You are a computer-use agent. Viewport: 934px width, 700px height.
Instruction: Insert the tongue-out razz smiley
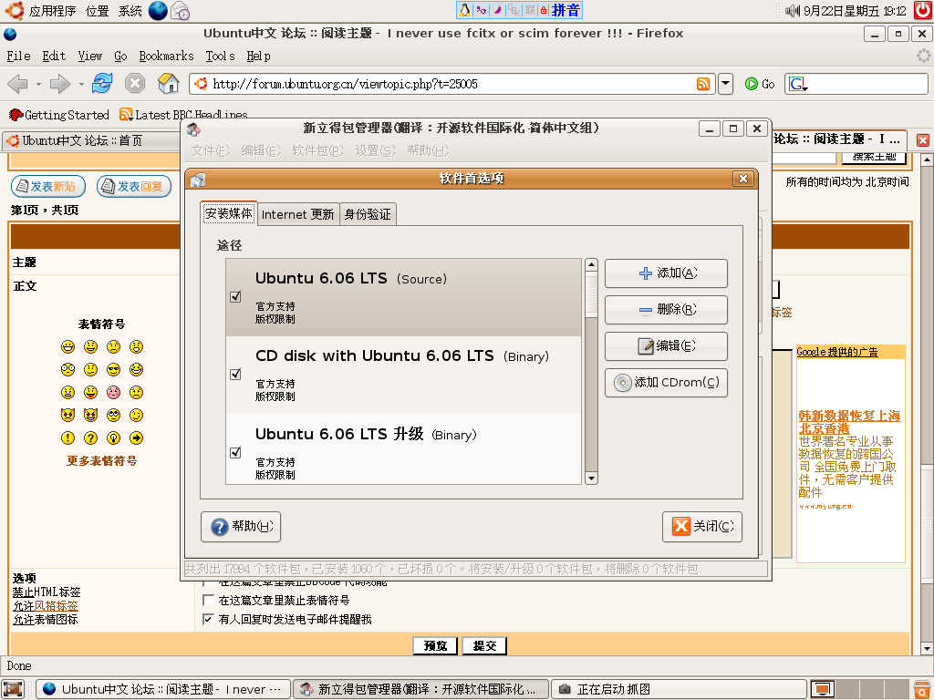(90, 392)
